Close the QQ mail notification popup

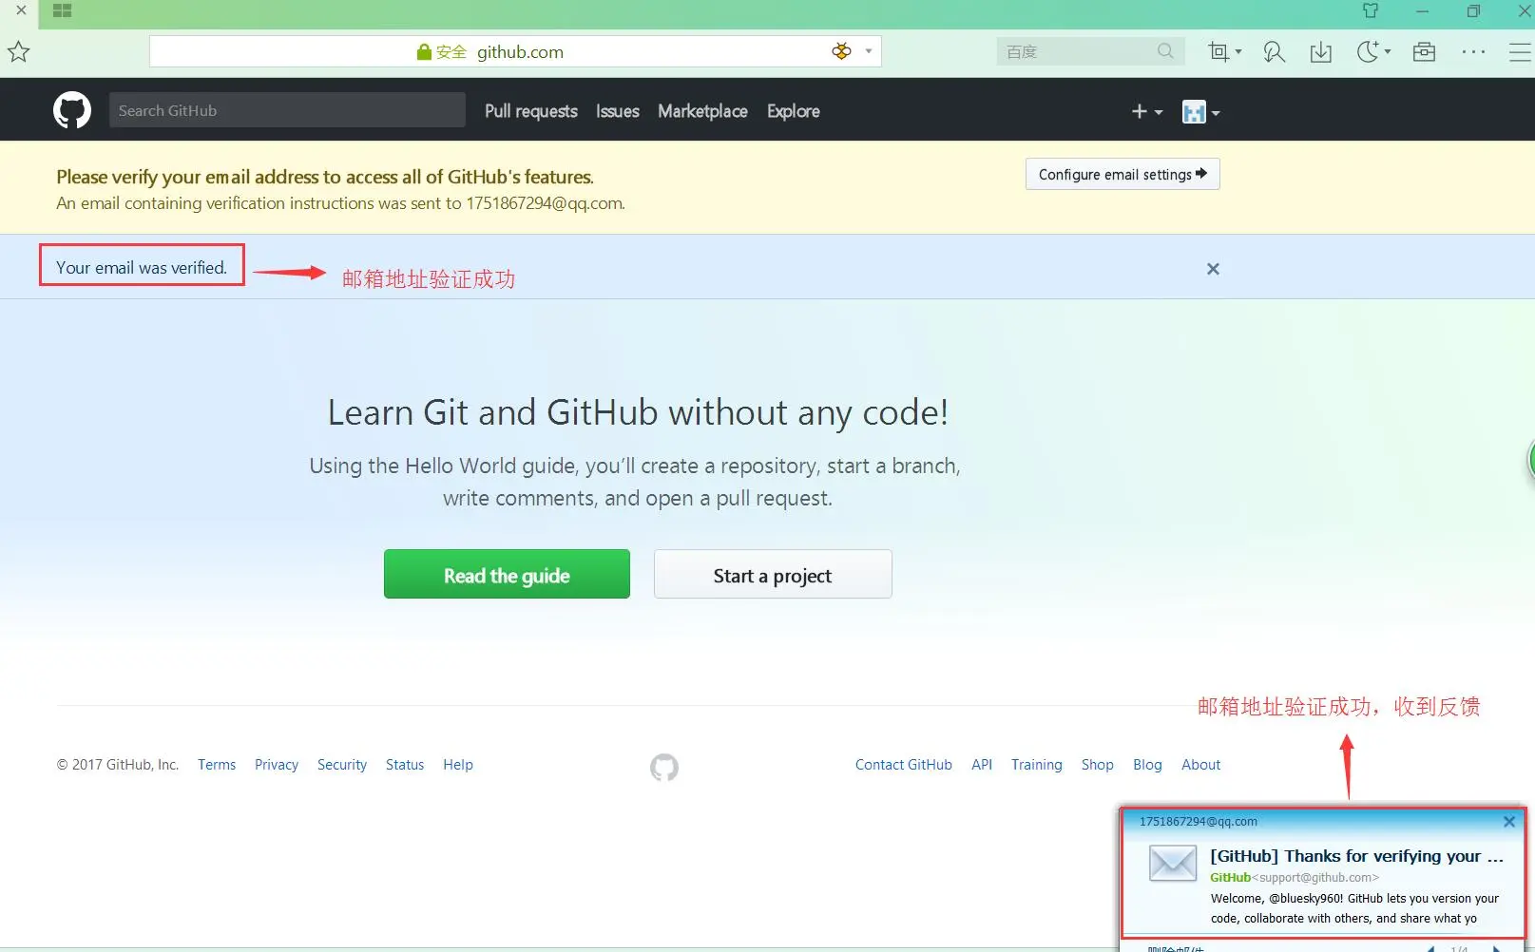click(x=1509, y=822)
